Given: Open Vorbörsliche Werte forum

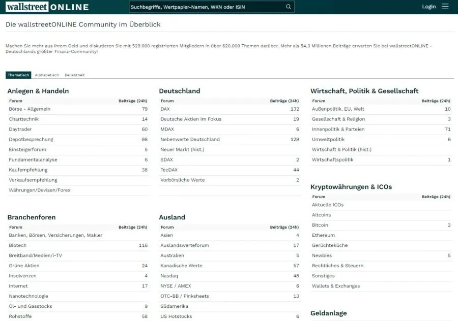Looking at the screenshot, I should point(183,180).
